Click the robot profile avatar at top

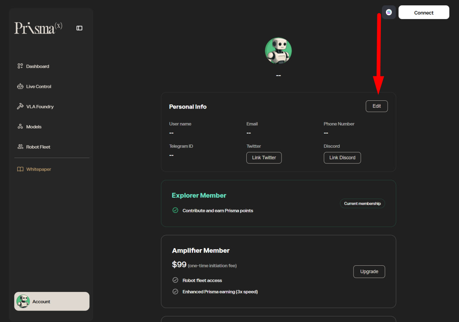278,51
